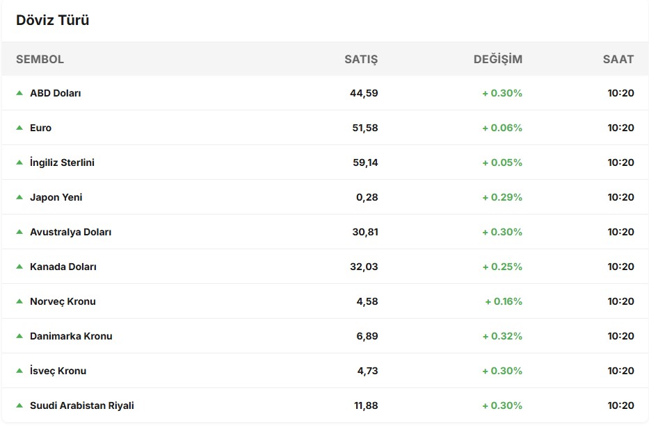Image resolution: width=649 pixels, height=427 pixels.
Task: Click the up arrow next to İngiliz Sterlini
Action: pyautogui.click(x=19, y=162)
